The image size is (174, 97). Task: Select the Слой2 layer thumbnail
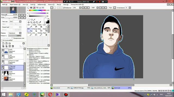pos(6,73)
